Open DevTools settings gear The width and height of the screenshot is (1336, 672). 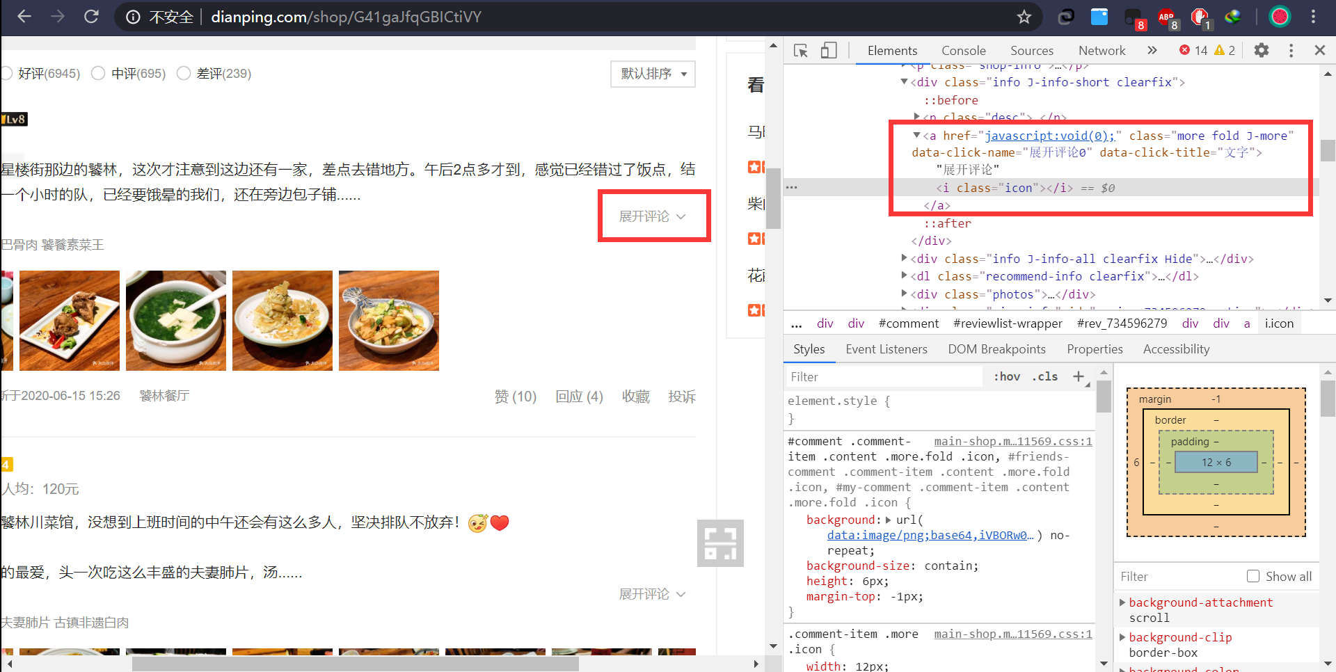point(1261,50)
